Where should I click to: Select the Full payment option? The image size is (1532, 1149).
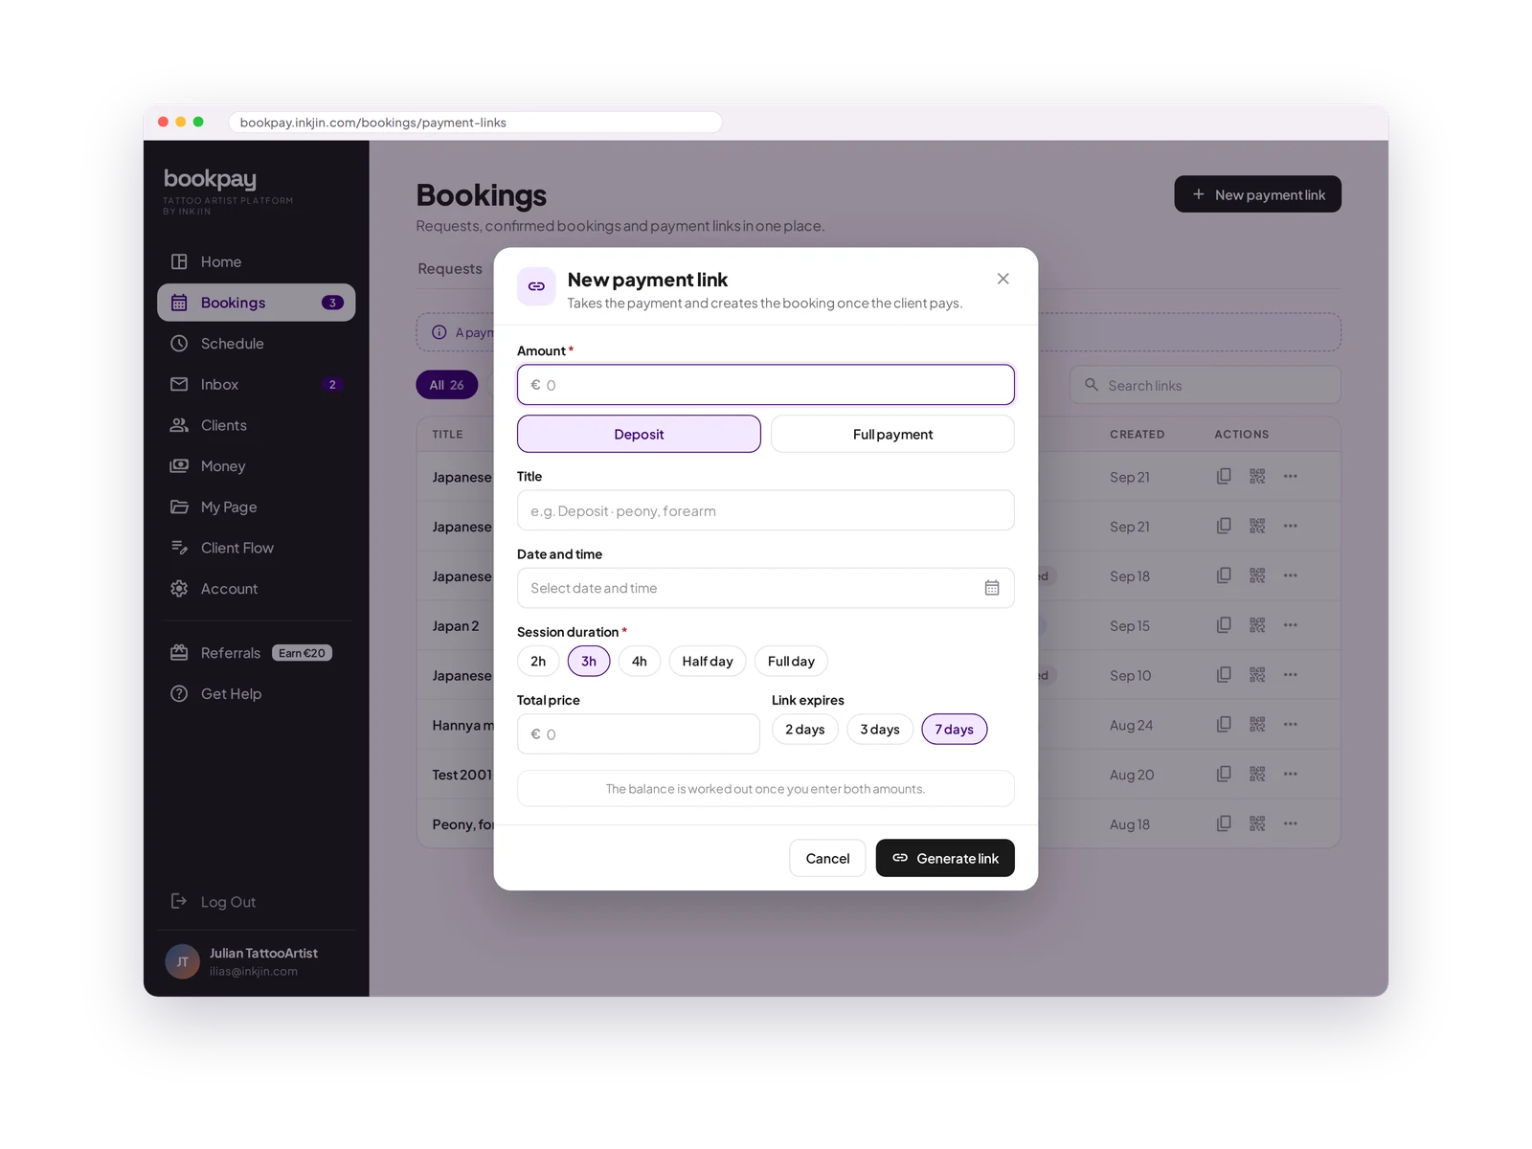[x=892, y=434]
